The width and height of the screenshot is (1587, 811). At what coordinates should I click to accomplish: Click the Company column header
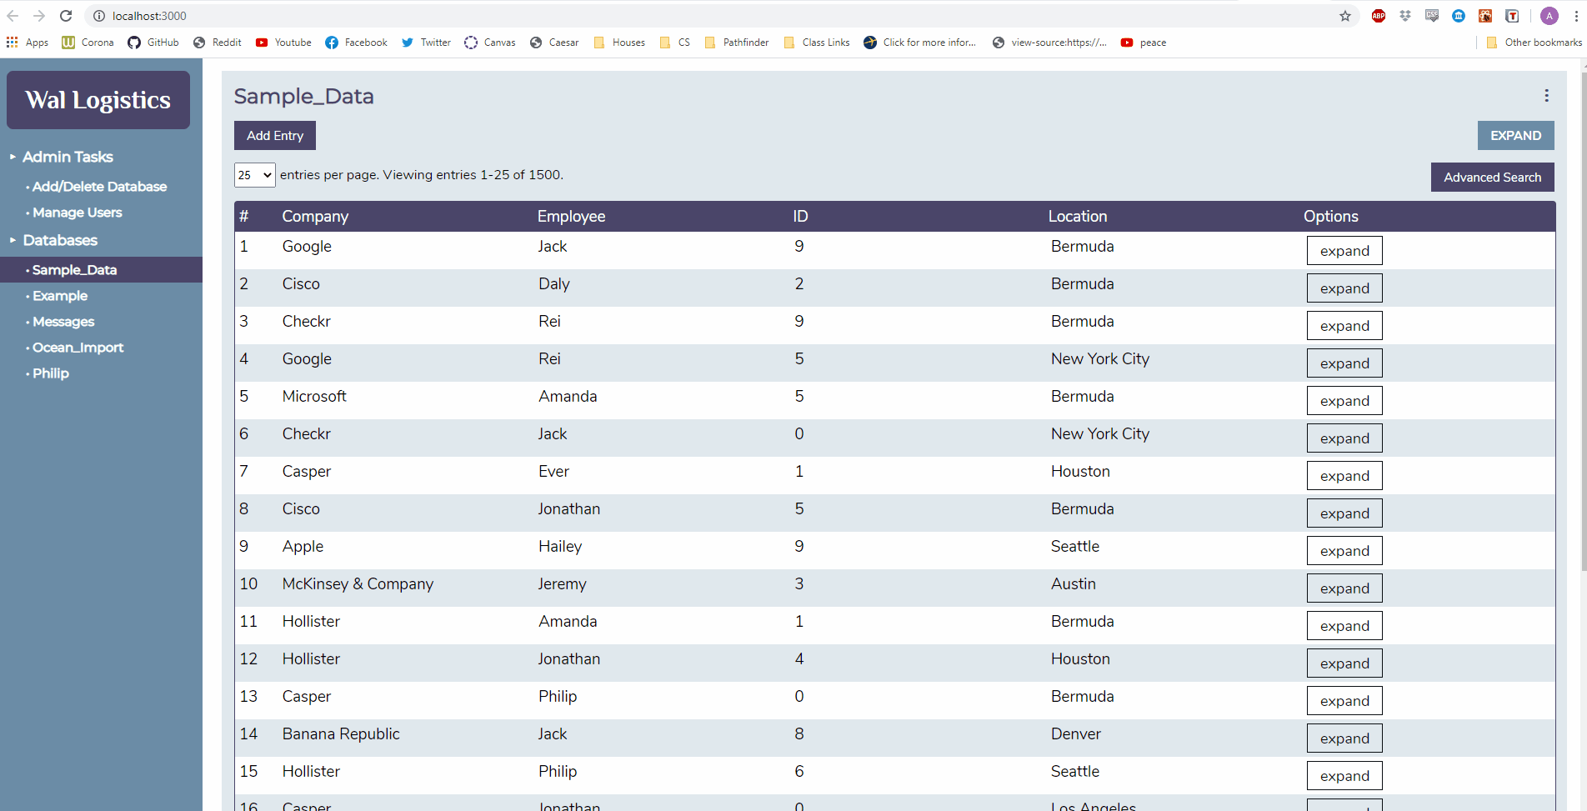(x=315, y=217)
